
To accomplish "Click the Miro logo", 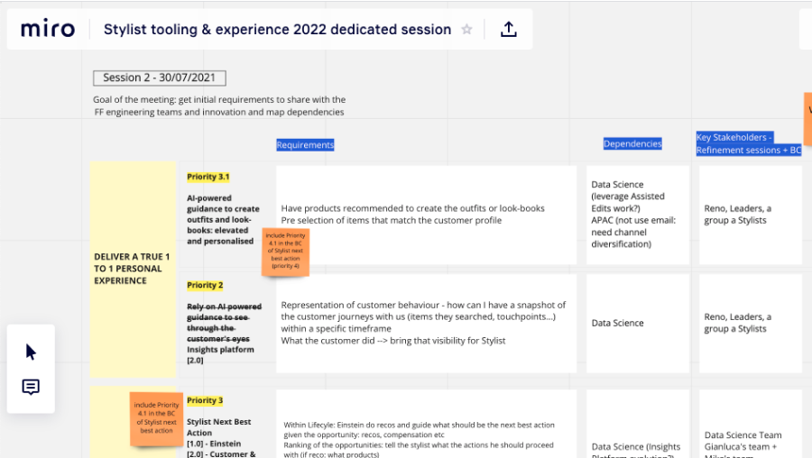I will (48, 29).
